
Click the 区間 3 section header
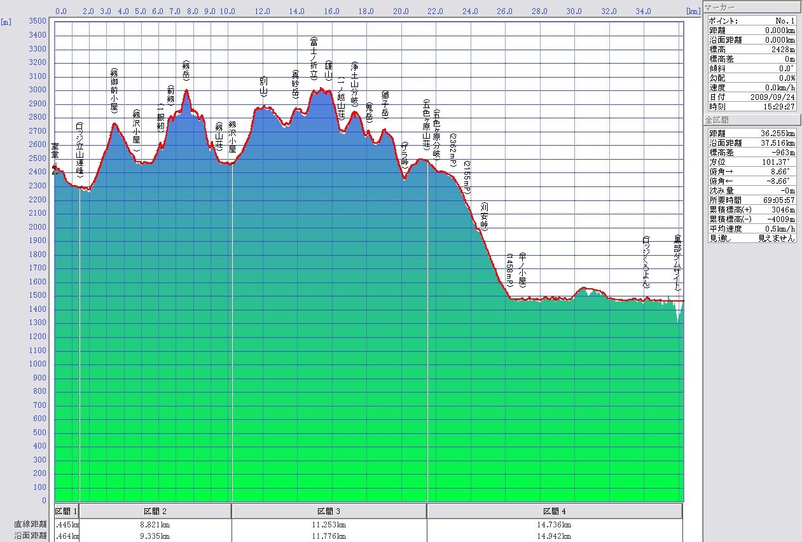329,511
